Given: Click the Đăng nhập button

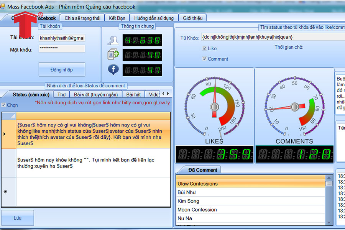Looking at the screenshot, I should click(62, 69).
